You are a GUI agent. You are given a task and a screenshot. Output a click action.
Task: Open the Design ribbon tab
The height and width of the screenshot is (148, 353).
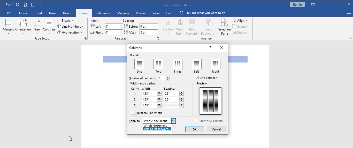(x=67, y=13)
